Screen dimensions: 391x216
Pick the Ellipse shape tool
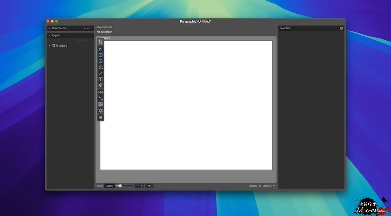(x=100, y=61)
